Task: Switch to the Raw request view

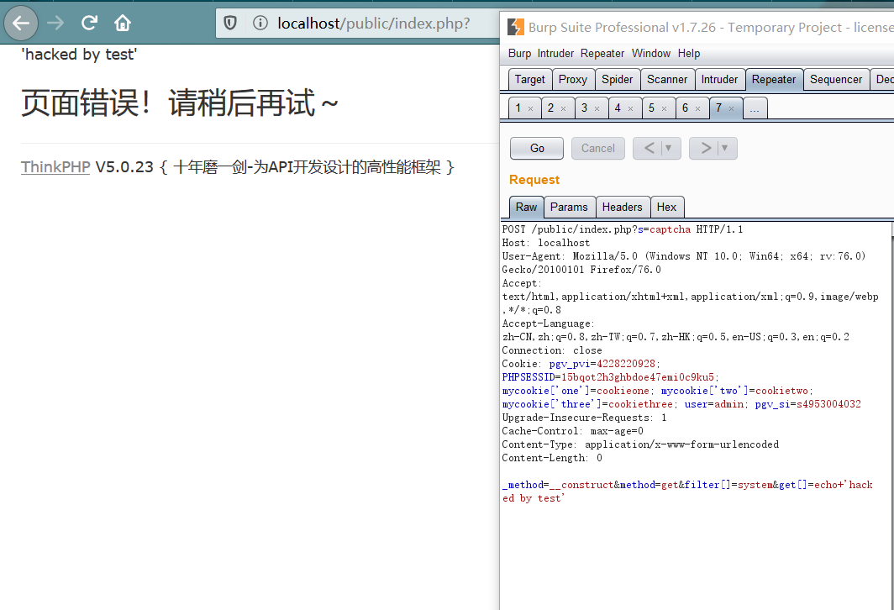Action: coord(526,207)
